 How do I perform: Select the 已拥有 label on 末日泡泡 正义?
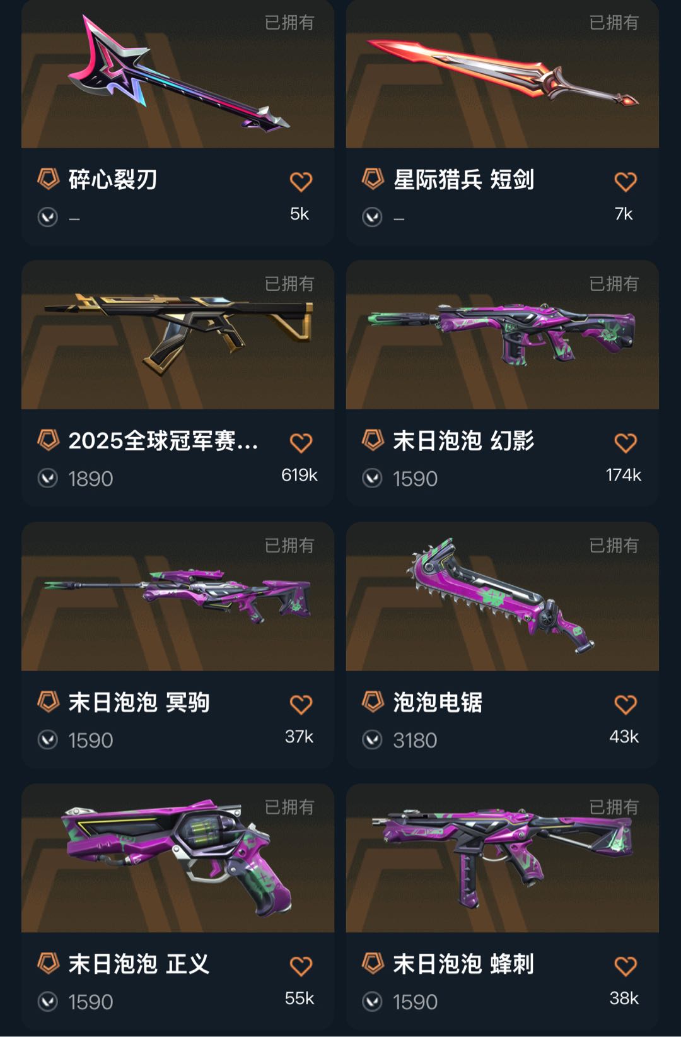(x=289, y=807)
